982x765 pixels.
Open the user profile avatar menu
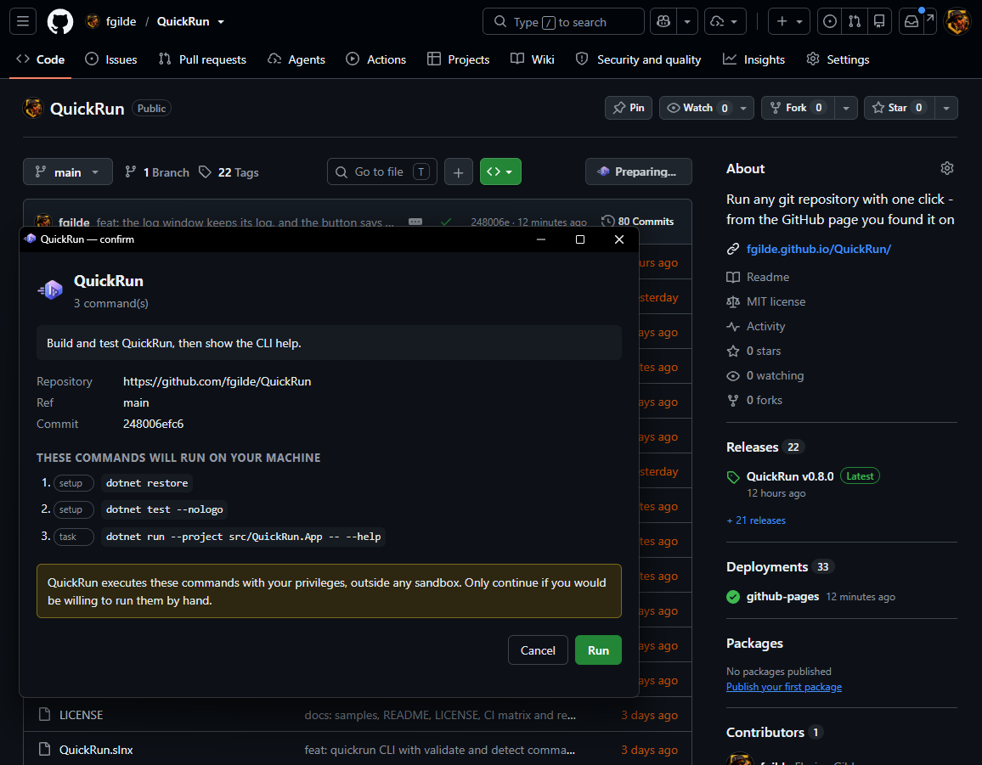(x=957, y=21)
